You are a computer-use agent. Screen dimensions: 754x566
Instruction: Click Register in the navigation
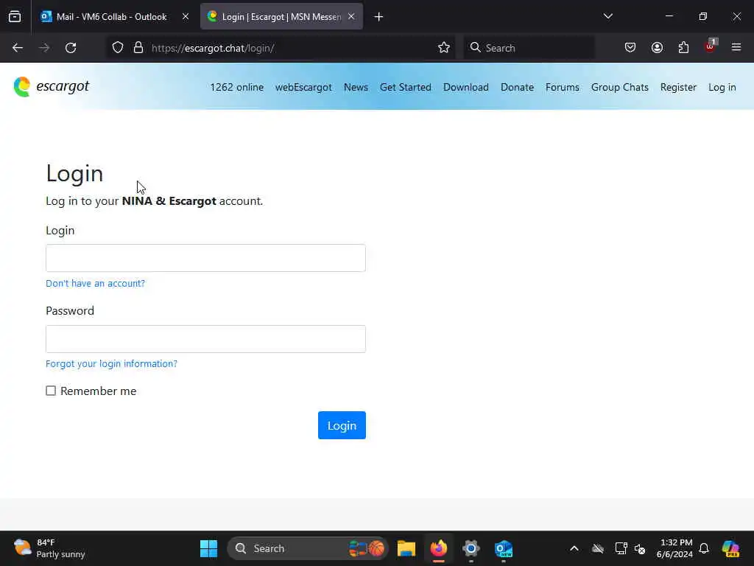(678, 87)
